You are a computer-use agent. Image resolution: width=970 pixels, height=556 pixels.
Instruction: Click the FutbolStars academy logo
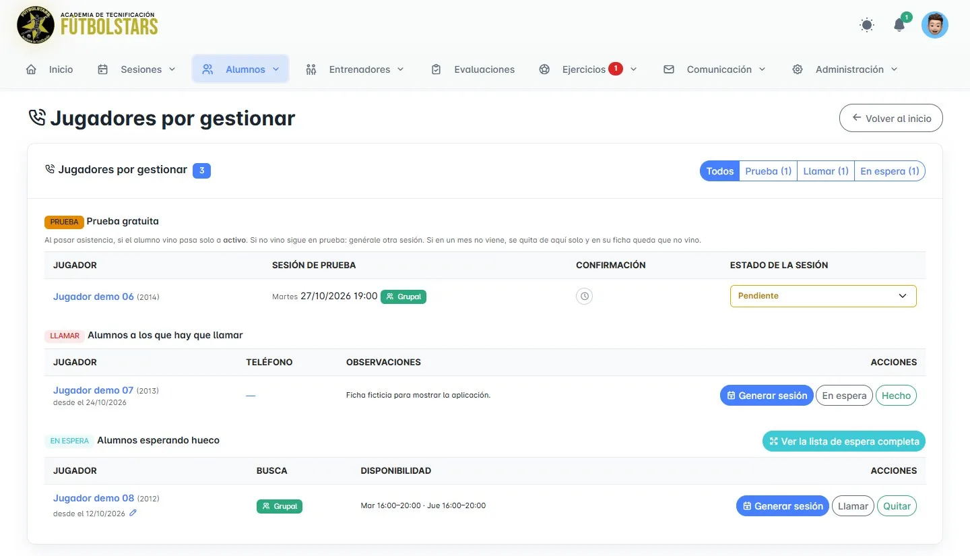click(x=88, y=26)
